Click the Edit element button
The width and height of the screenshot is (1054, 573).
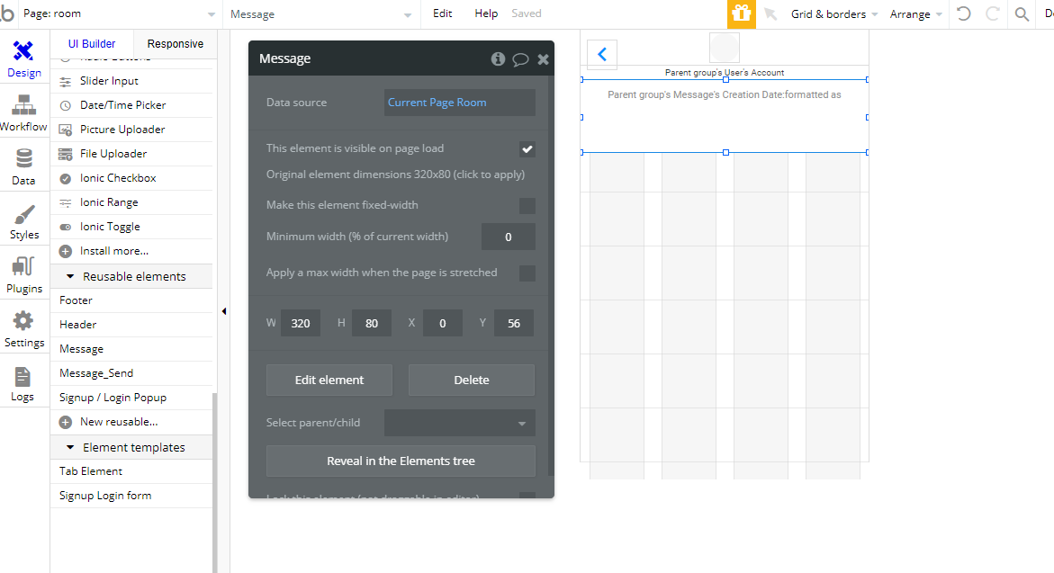click(x=329, y=381)
